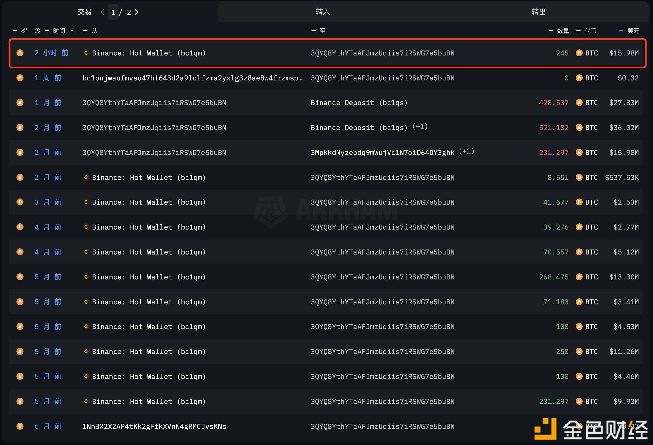This screenshot has height=445, width=653.
Task: Click the BTC token icon in $0.32 row
Action: (x=579, y=78)
